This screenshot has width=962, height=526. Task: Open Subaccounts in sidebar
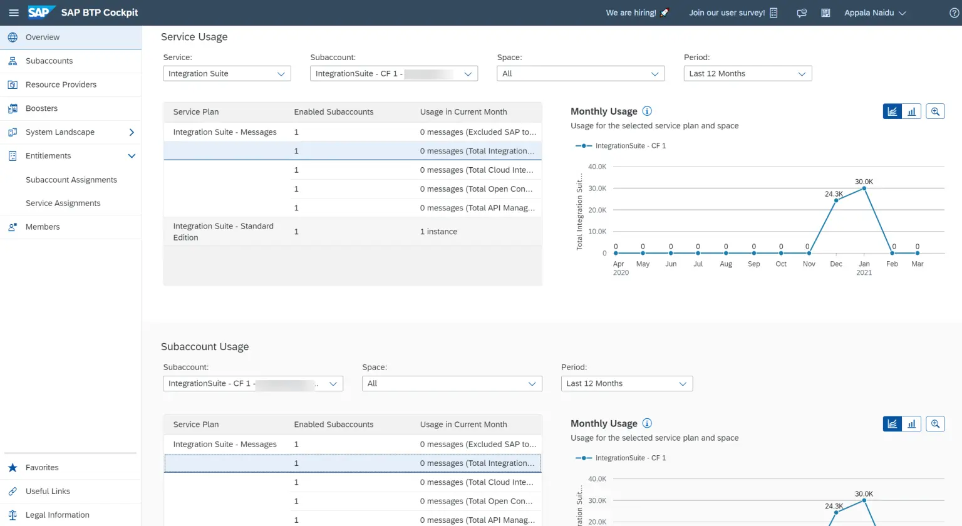(x=71, y=61)
